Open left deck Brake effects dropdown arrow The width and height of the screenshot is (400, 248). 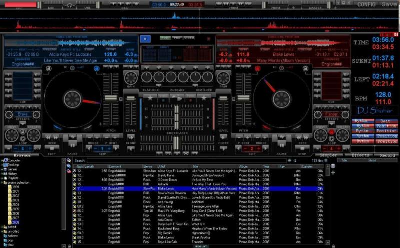(23, 124)
